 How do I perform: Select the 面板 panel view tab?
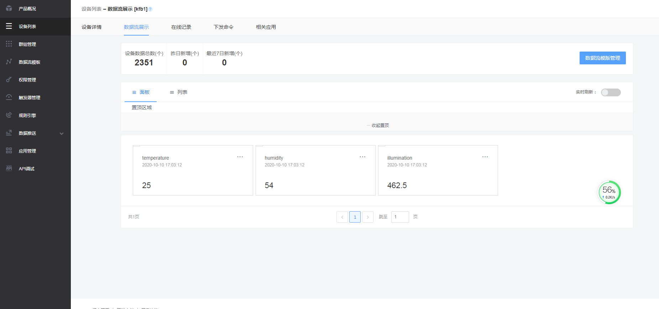[141, 92]
